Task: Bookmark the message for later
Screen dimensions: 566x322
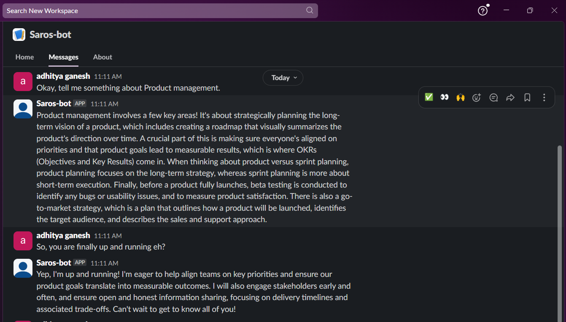Action: (527, 97)
